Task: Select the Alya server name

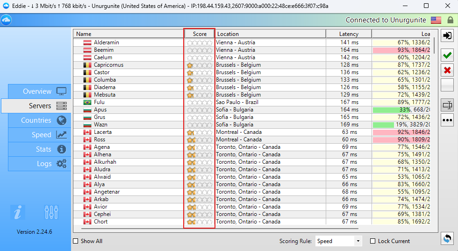Action: 99,185
